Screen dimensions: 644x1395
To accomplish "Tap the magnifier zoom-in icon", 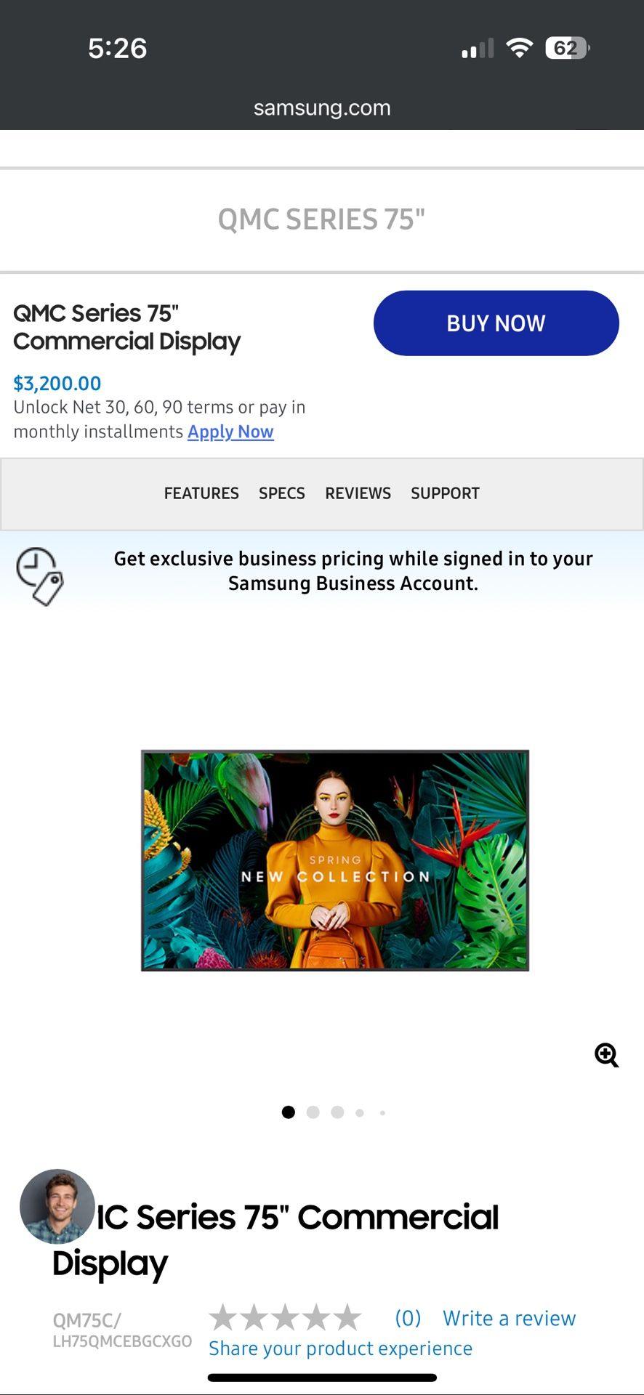I will click(606, 1055).
